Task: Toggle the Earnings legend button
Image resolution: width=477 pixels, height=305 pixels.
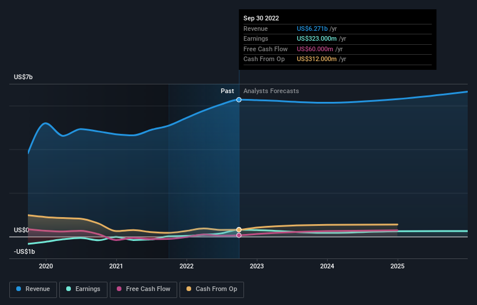Action: point(83,289)
